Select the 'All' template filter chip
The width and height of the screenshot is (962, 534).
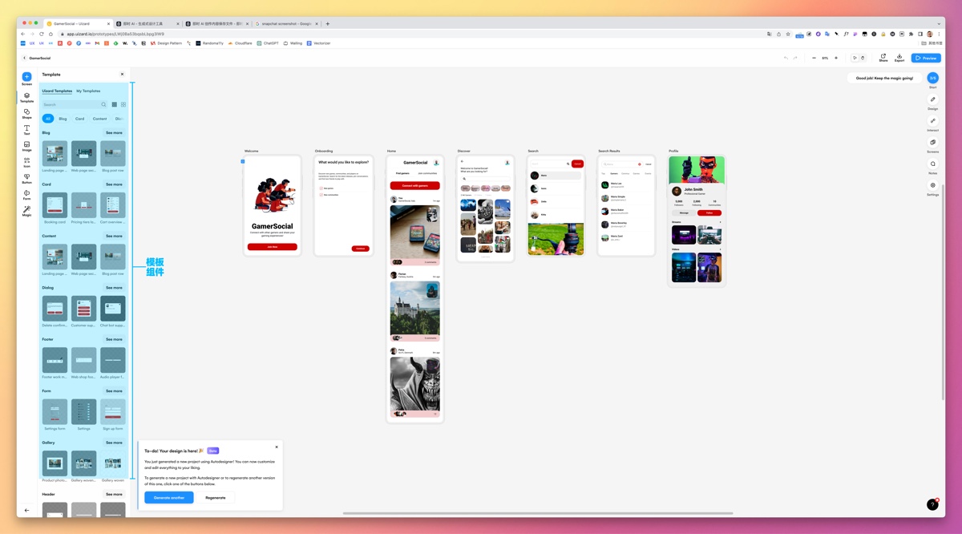click(x=47, y=119)
